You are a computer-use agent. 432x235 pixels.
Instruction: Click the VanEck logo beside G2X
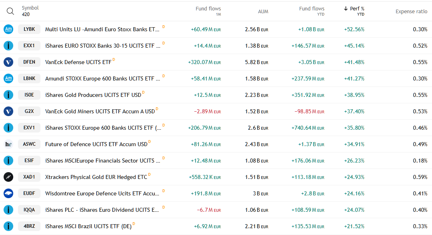[8, 111]
